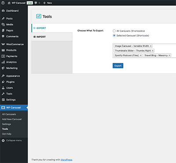Switch to the EXPORT tab
The height and width of the screenshot is (163, 176).
pos(52,28)
